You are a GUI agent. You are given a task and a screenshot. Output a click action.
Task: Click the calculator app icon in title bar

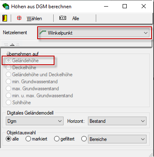6,7
